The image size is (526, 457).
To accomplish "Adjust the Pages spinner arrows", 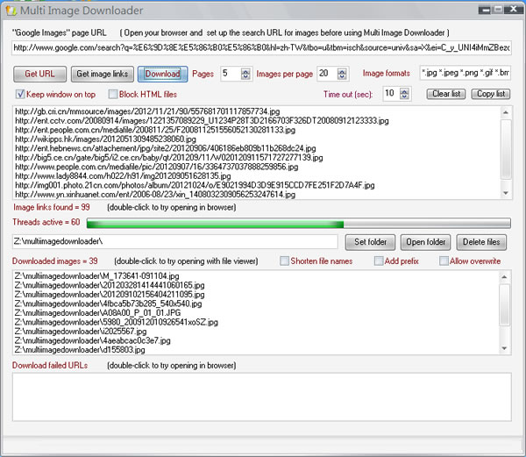I will pos(245,74).
